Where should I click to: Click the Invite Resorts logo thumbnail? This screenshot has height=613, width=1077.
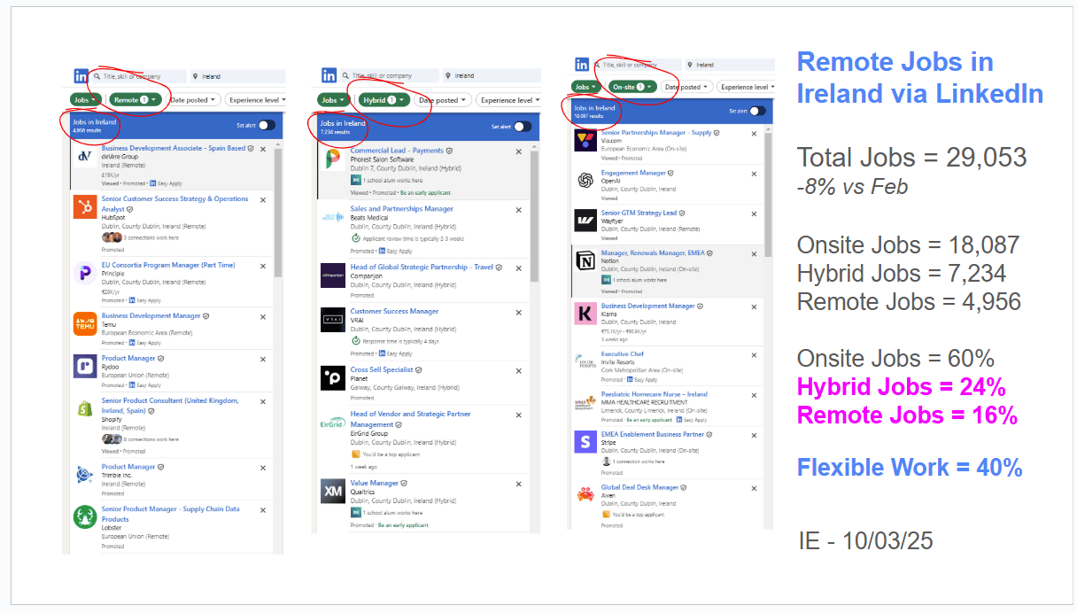[x=585, y=362]
